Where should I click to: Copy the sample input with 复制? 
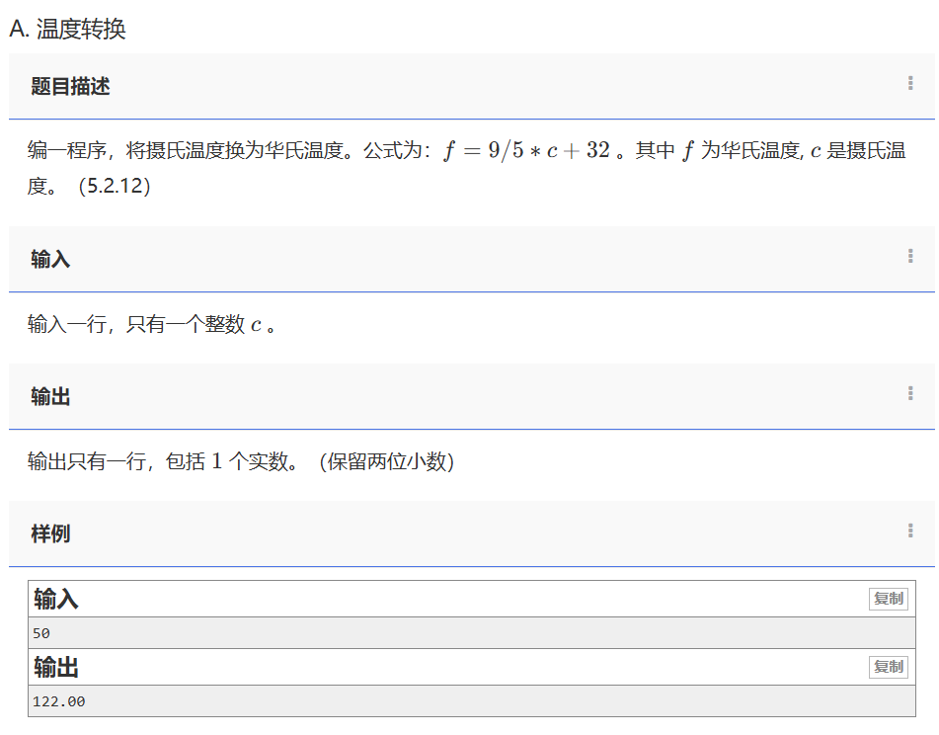pos(888,599)
